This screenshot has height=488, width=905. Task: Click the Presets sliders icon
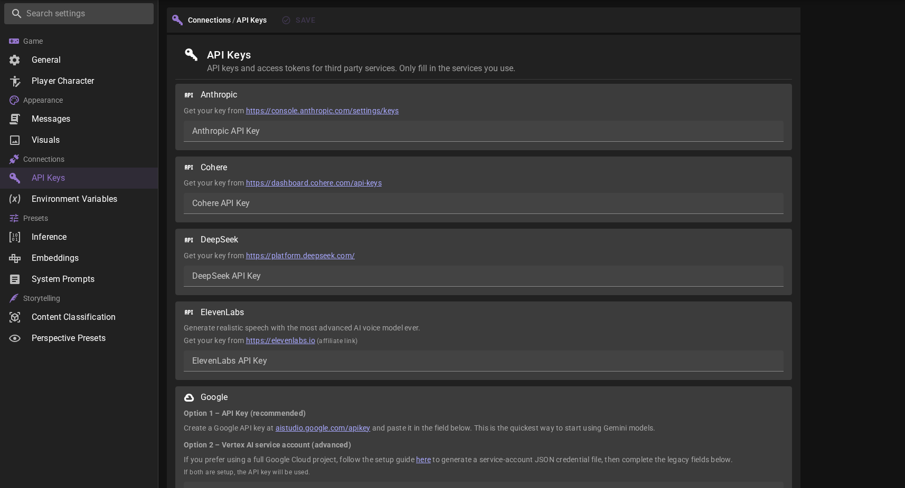(x=14, y=218)
